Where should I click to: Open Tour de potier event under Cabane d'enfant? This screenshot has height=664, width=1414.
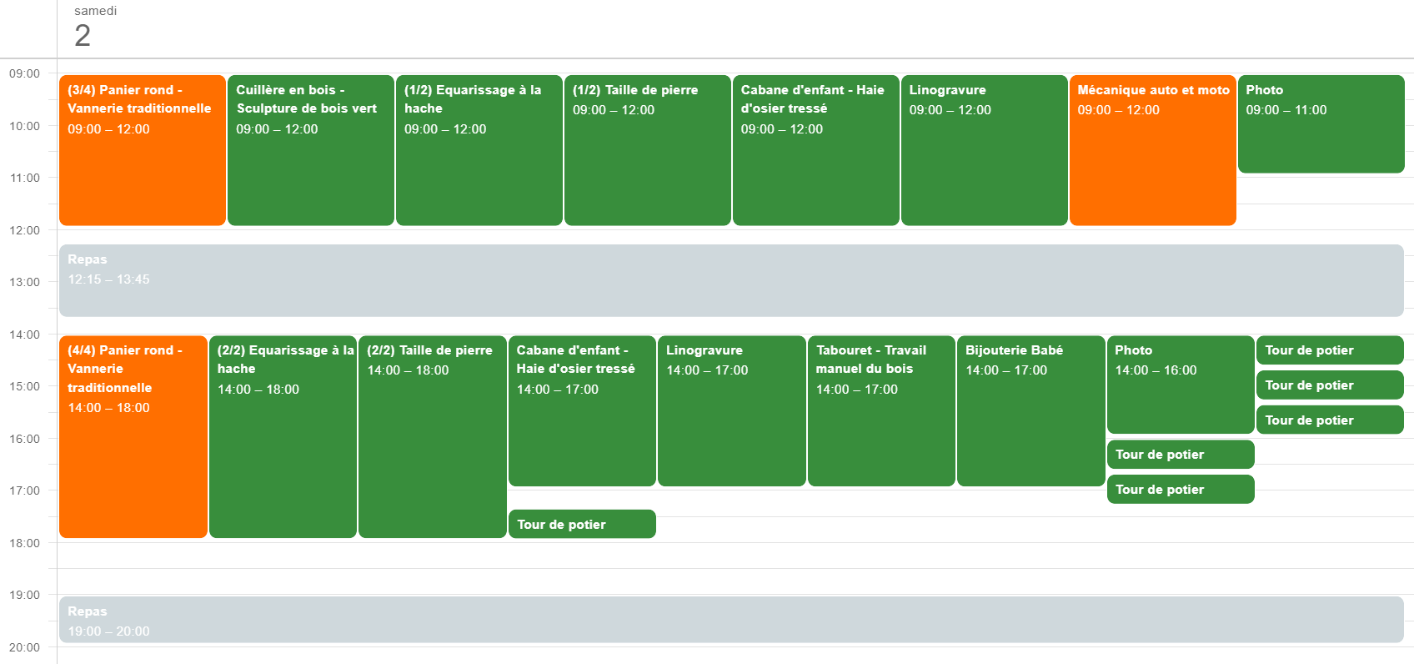582,524
